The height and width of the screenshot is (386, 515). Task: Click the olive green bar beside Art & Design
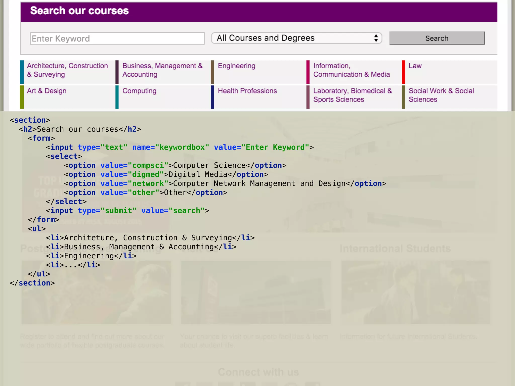(x=22, y=97)
